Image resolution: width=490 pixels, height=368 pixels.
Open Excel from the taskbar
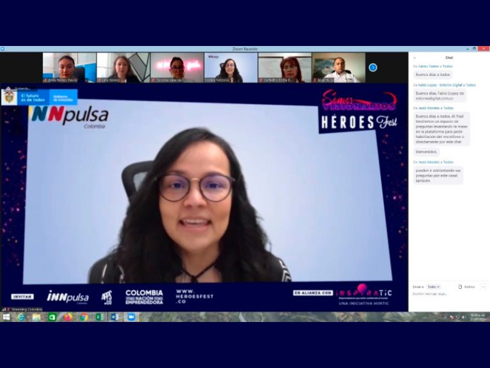point(100,317)
